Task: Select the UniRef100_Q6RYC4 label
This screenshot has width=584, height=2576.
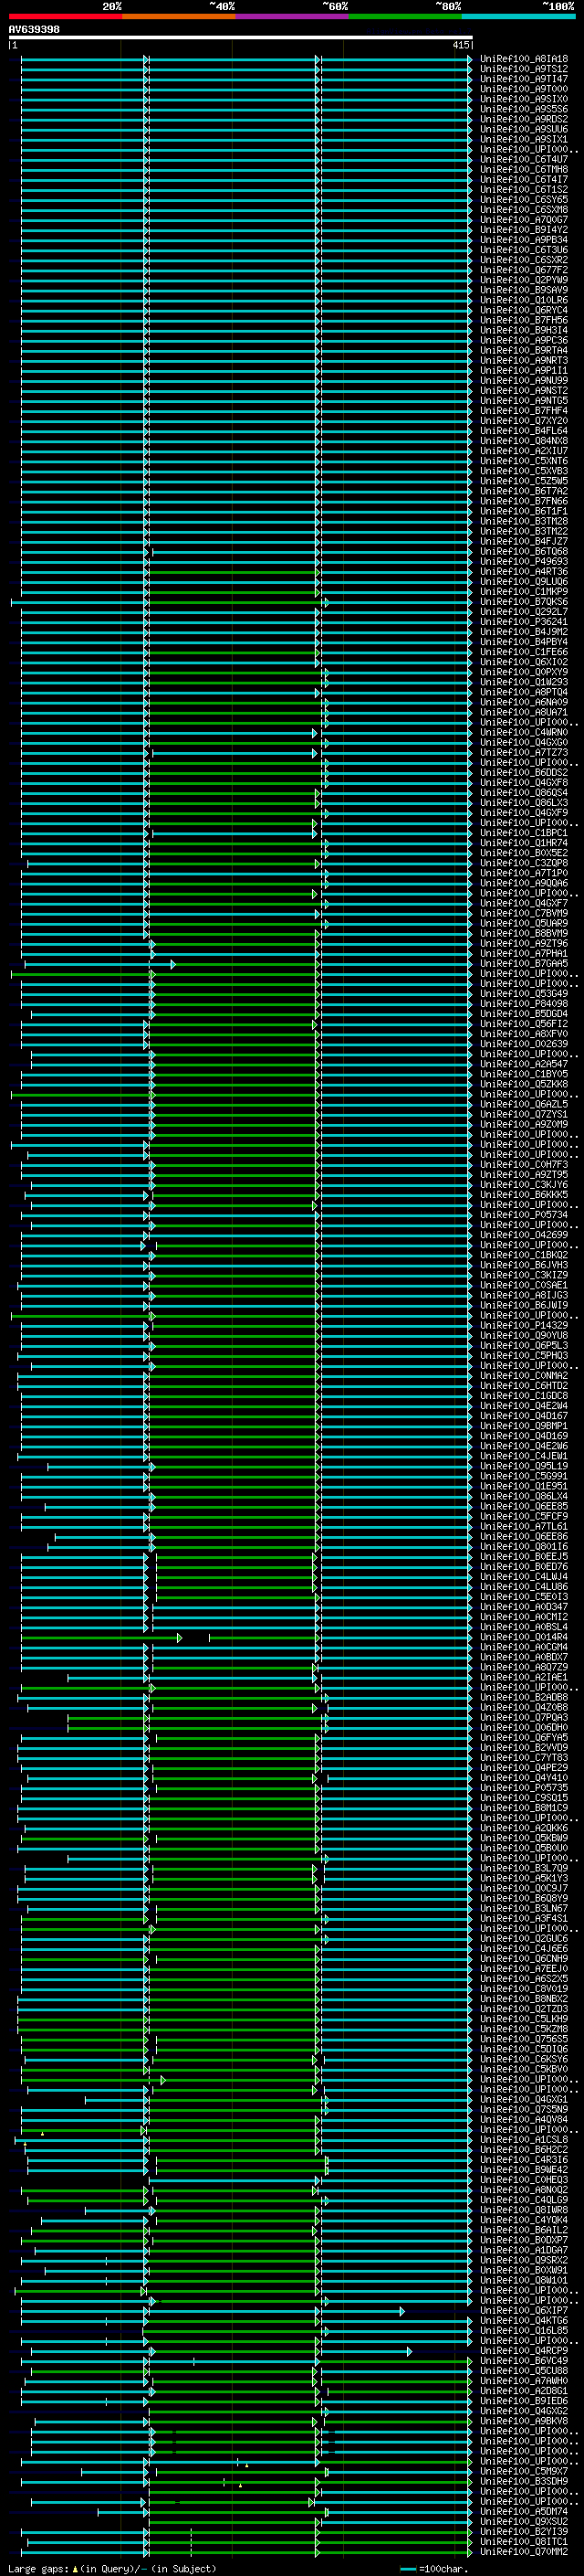Action: (x=524, y=310)
